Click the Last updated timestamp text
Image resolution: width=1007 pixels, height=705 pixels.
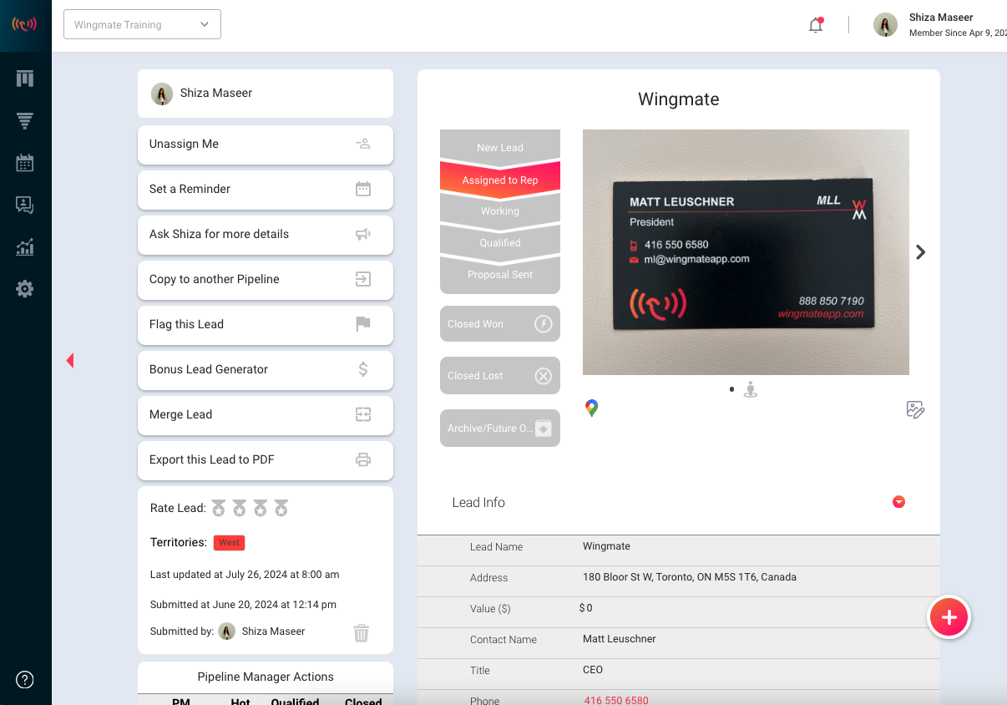(x=245, y=575)
